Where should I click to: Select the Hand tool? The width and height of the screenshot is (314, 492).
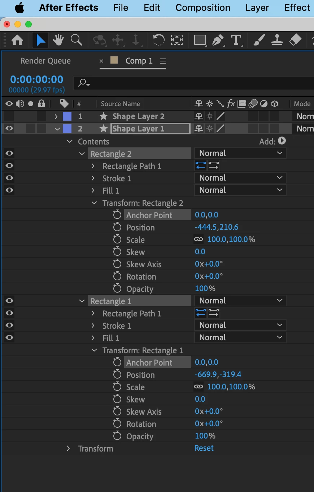pyautogui.click(x=58, y=40)
